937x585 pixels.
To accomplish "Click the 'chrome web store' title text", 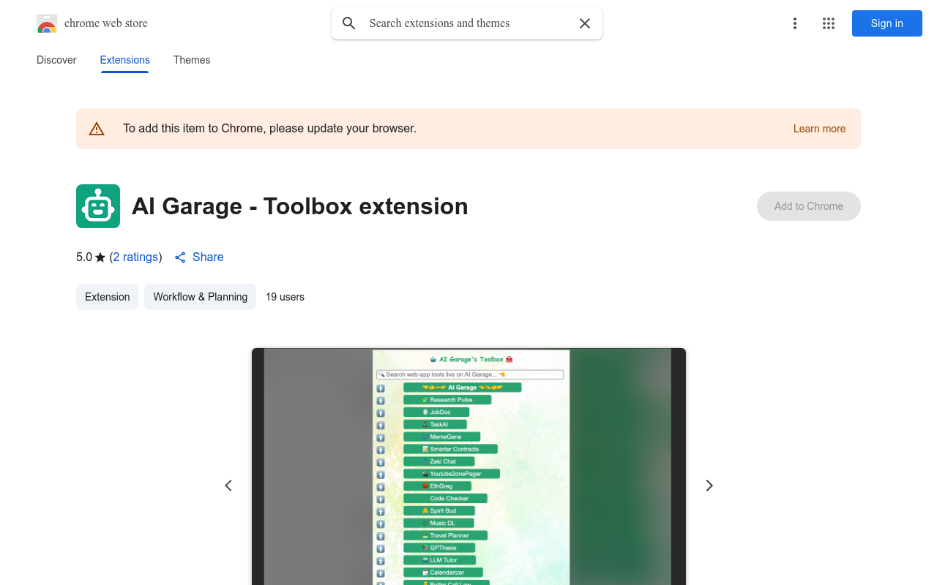I will click(106, 23).
